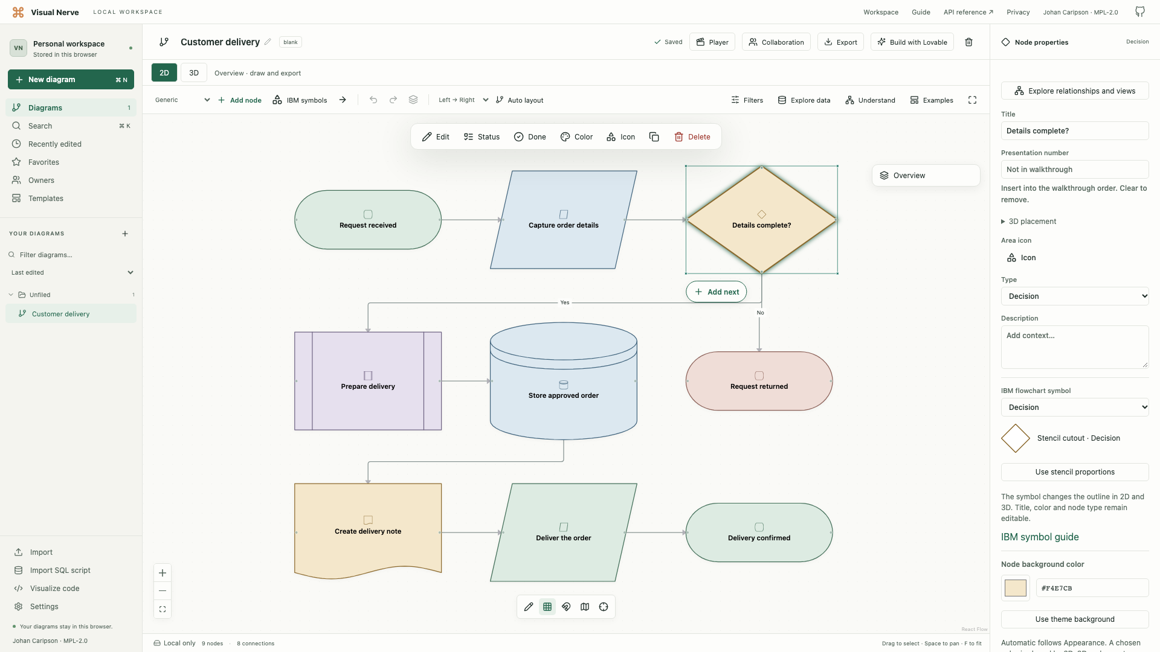Open the Generic symbol set dropdown

[x=182, y=100]
